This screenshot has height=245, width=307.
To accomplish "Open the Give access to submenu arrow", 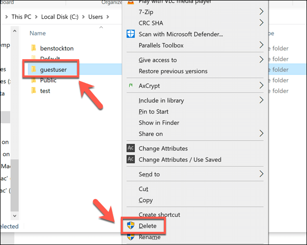I will point(262,60).
